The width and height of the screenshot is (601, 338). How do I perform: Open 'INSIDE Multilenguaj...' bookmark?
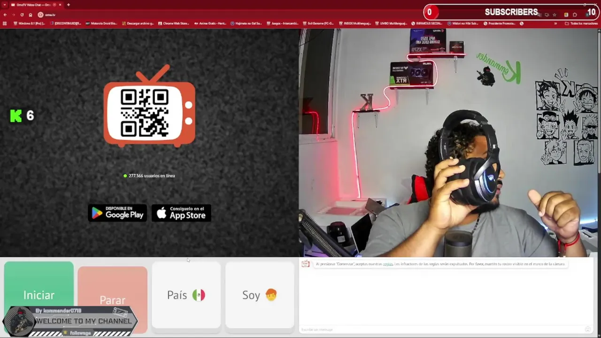[x=354, y=23]
